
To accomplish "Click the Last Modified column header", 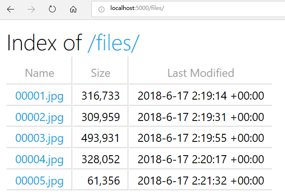I will 201,73.
